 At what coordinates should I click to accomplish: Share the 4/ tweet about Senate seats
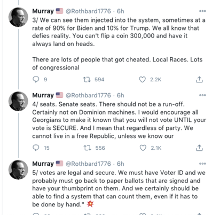click(199, 148)
